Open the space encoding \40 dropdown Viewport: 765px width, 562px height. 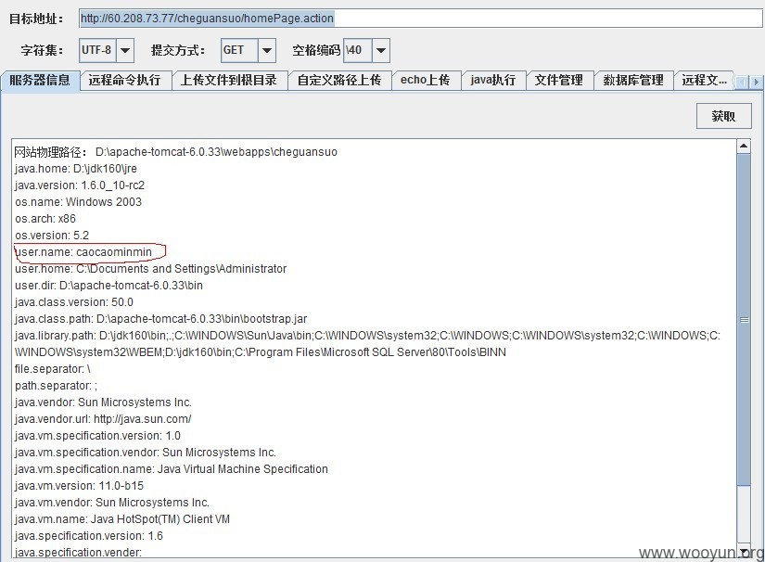point(381,50)
